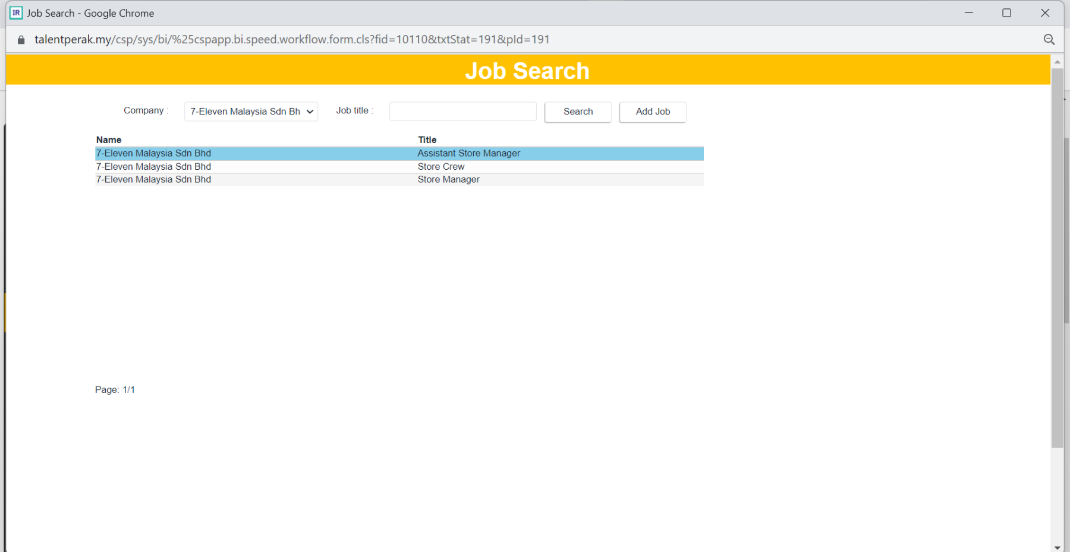Choose the Store Manager job row

point(448,180)
